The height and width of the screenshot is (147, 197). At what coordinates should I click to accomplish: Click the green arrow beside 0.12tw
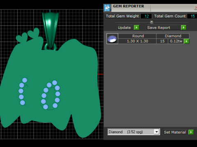click(x=186, y=41)
